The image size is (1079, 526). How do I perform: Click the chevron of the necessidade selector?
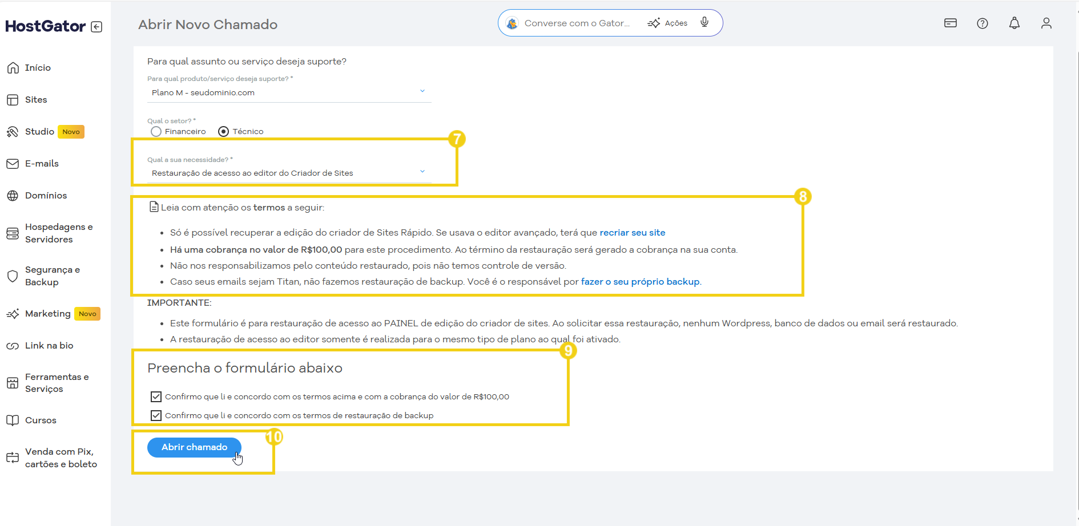point(422,172)
